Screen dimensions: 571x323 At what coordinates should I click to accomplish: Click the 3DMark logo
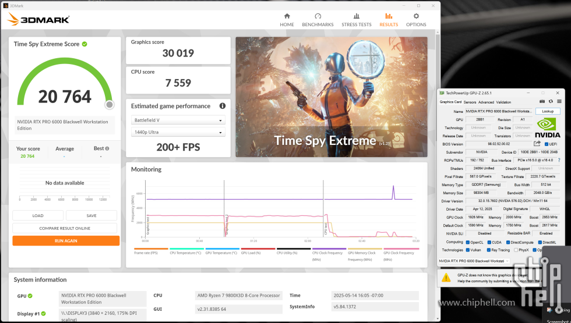38,19
